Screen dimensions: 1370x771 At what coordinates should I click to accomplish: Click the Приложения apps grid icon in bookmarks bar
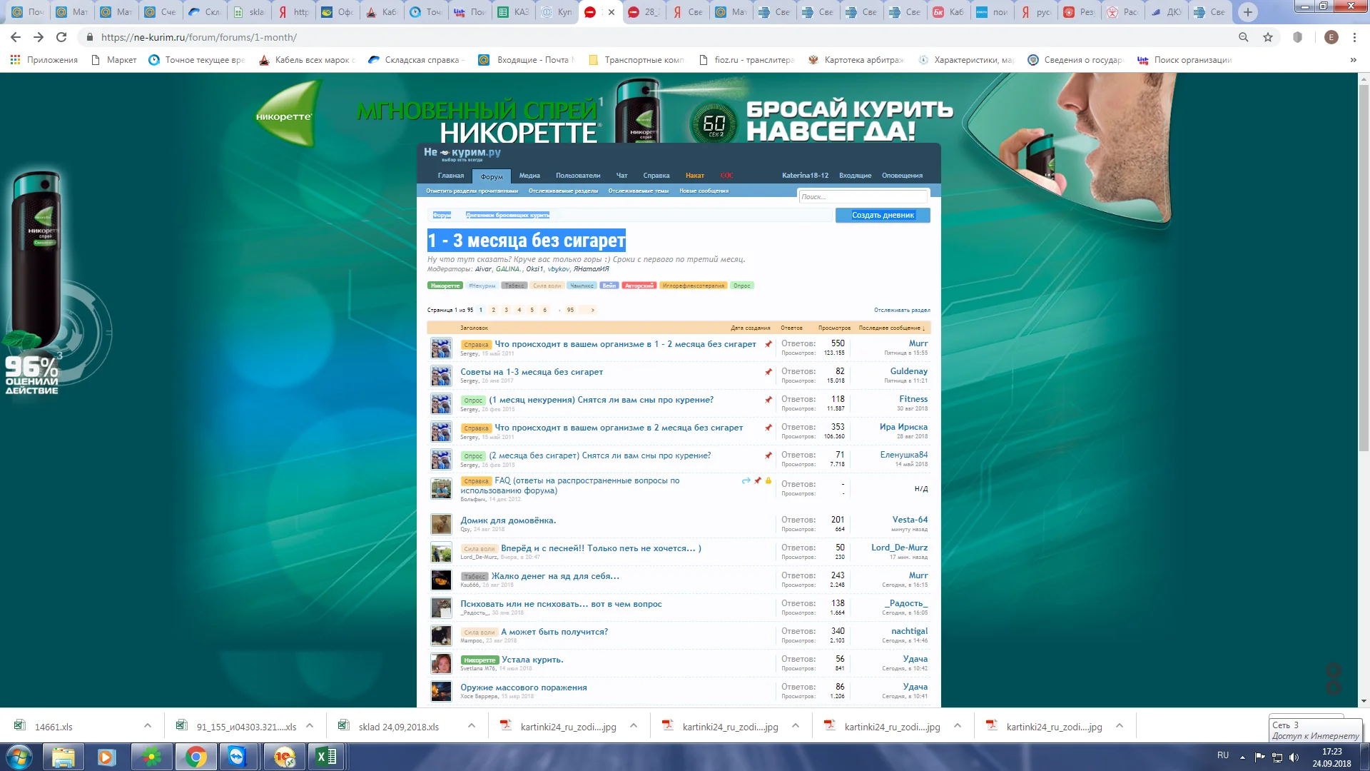point(15,60)
